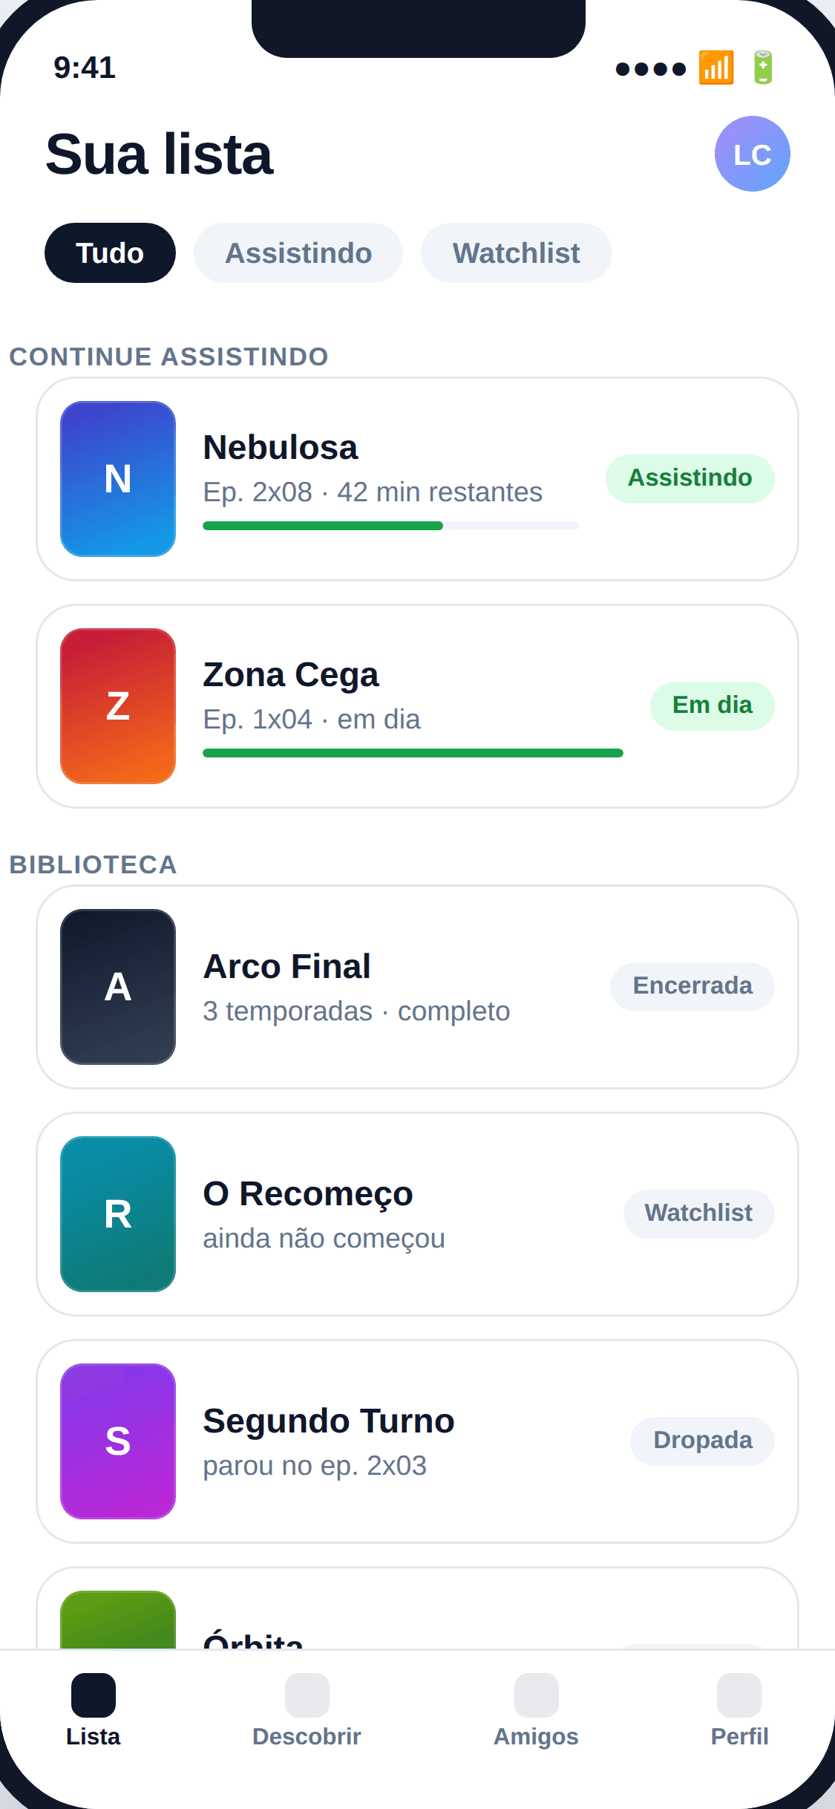Open the Perfil tab icon

739,1695
